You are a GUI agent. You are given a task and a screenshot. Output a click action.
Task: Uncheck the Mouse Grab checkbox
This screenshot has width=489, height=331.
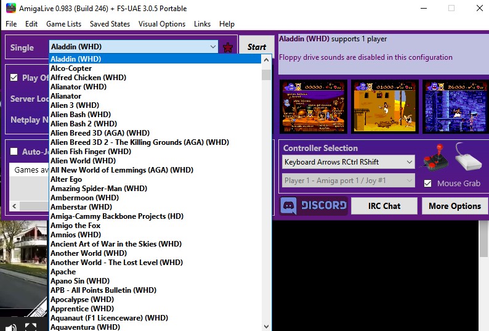[428, 183]
